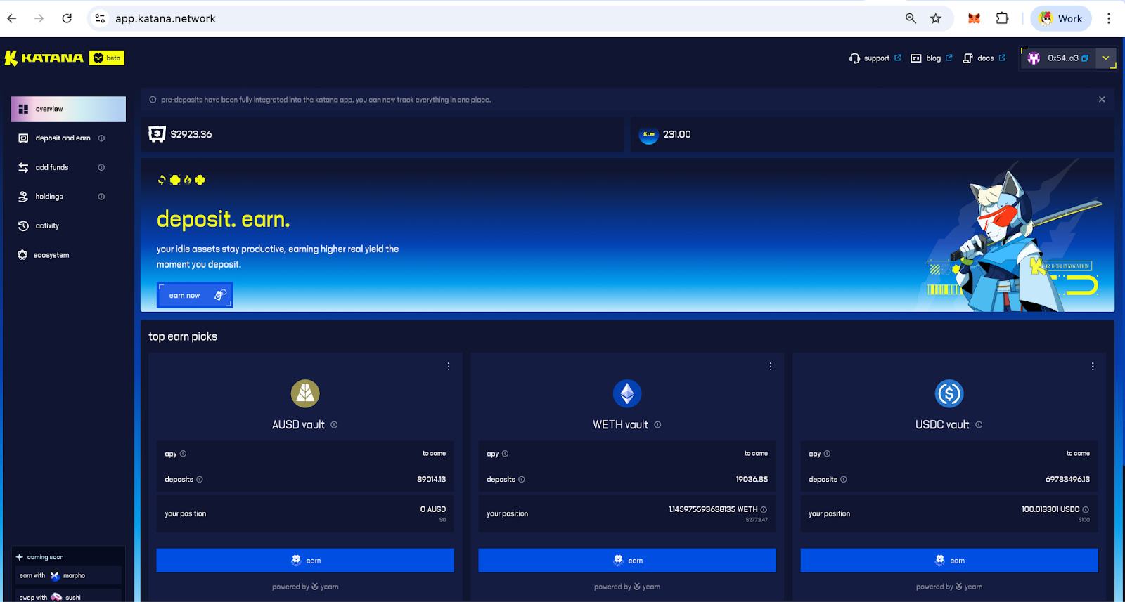Click WETH vault deposits info icon

tap(522, 480)
